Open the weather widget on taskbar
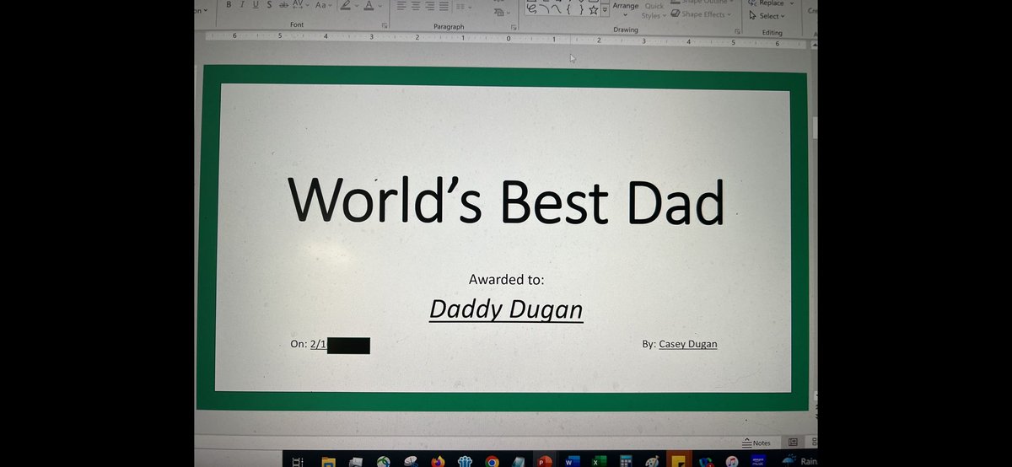This screenshot has height=467, width=1012. [799, 460]
